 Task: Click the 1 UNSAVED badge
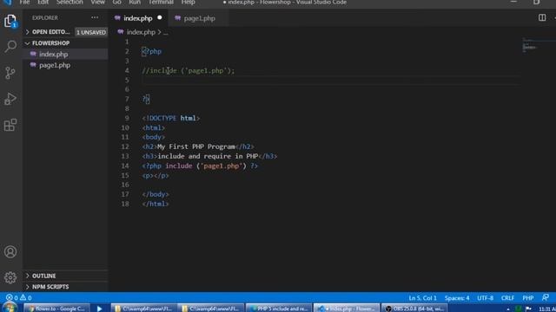(x=91, y=32)
